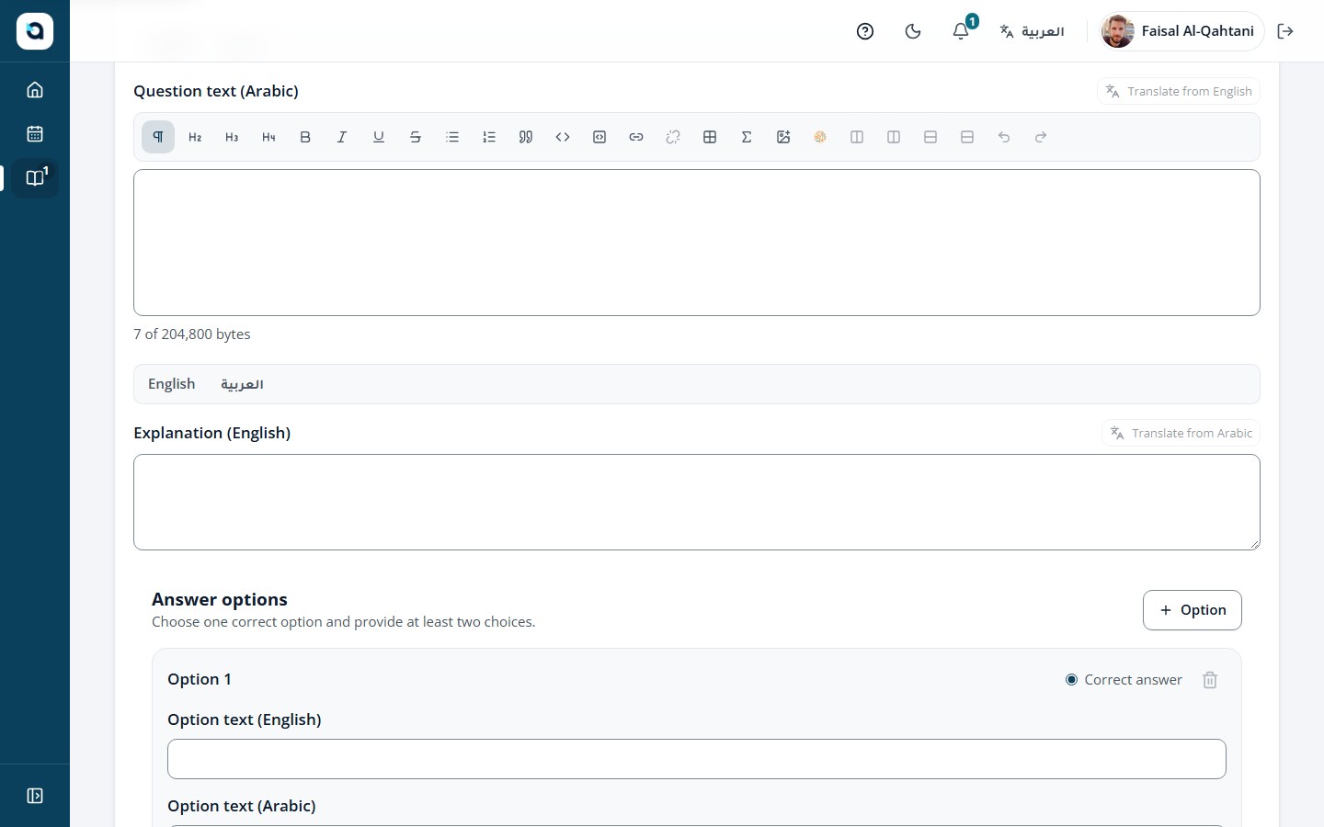Focus the Explanation (English) text box
The width and height of the screenshot is (1324, 827).
click(x=697, y=503)
